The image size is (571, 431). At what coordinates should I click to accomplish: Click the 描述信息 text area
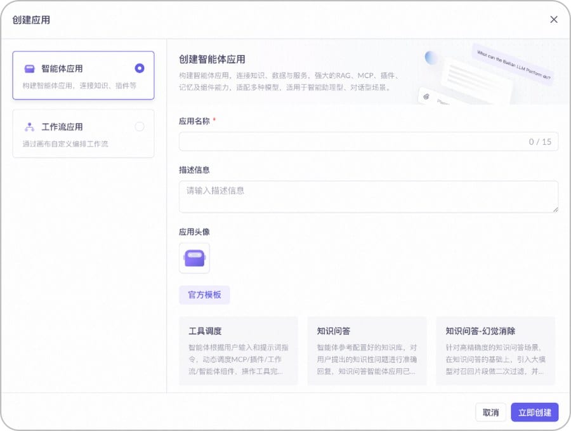click(368, 197)
